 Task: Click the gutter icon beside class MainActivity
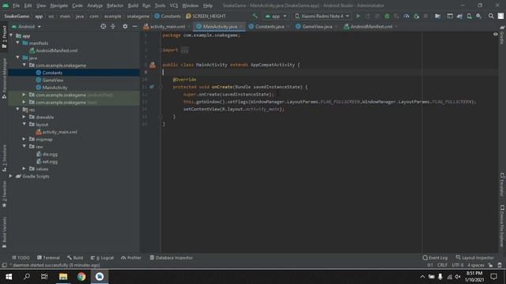coord(153,65)
